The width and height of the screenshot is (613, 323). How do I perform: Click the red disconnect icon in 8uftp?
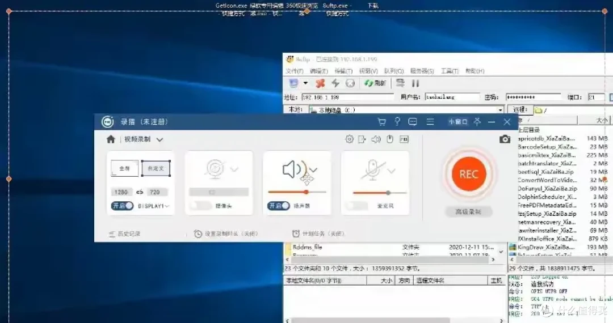tap(321, 83)
